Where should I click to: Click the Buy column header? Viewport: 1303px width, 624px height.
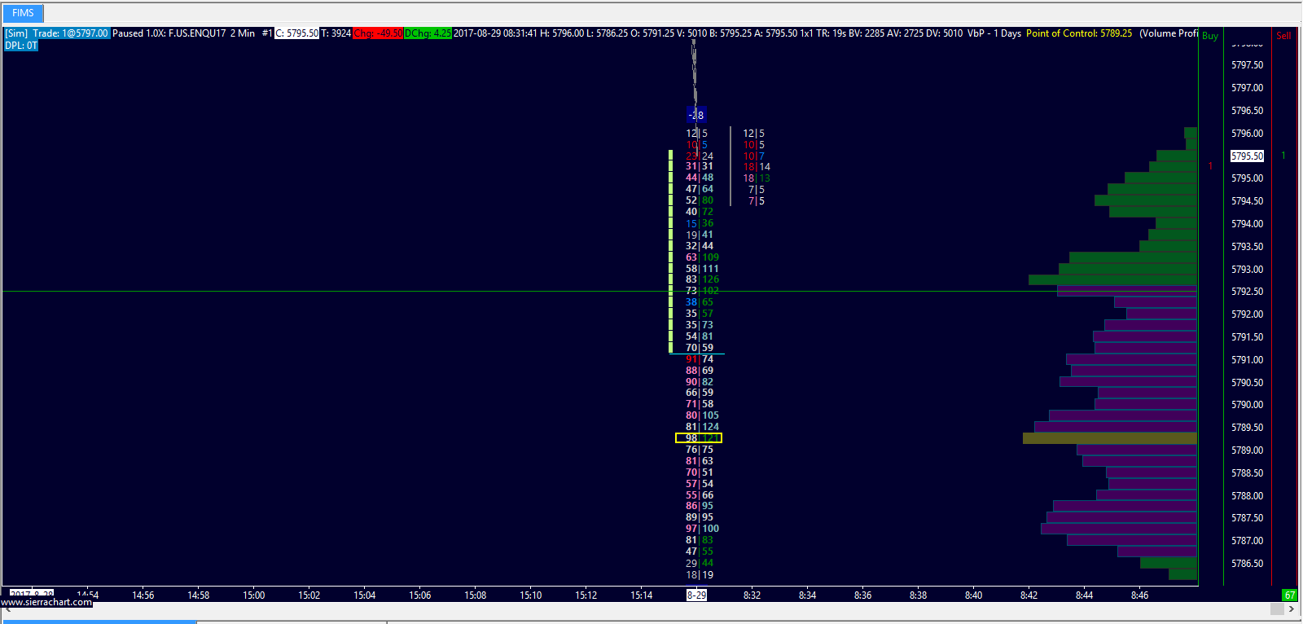pos(1210,36)
